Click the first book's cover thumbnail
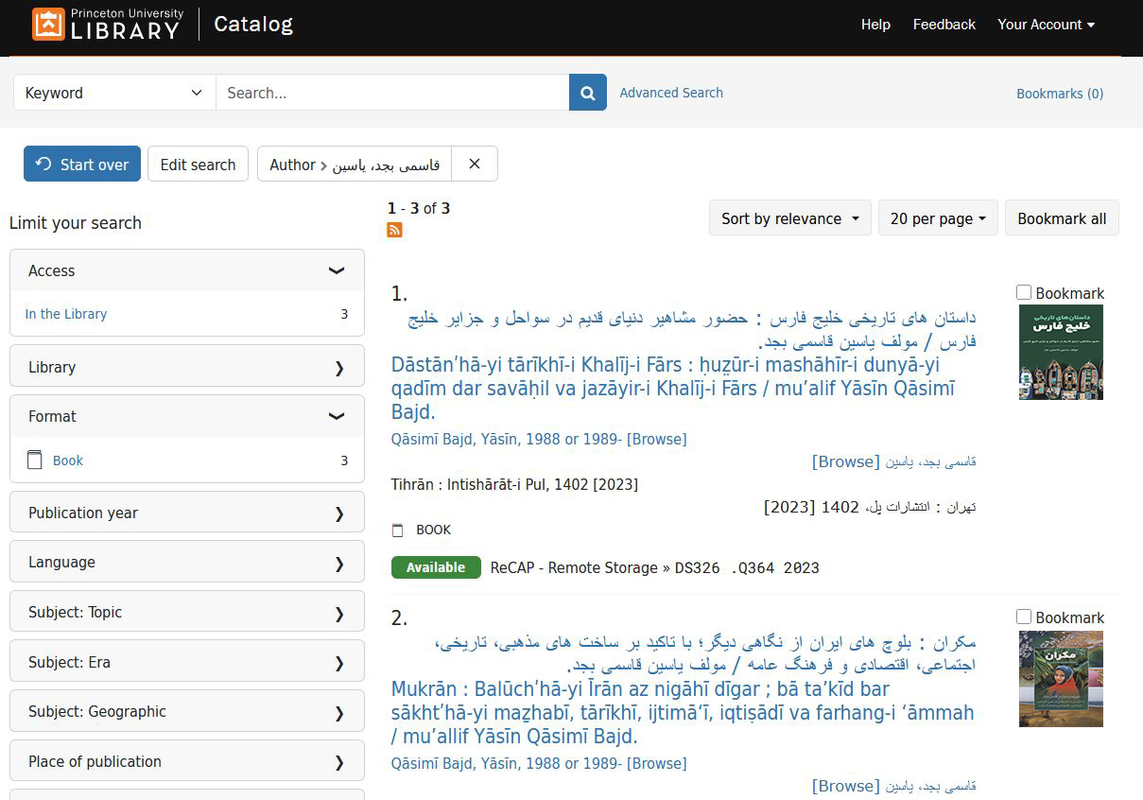 click(1061, 352)
